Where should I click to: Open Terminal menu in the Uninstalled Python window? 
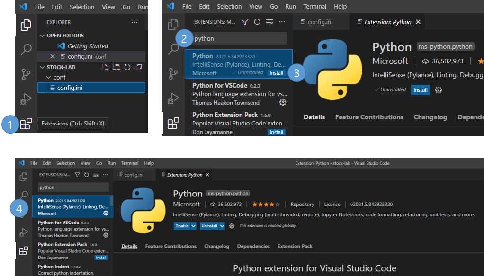314,7
